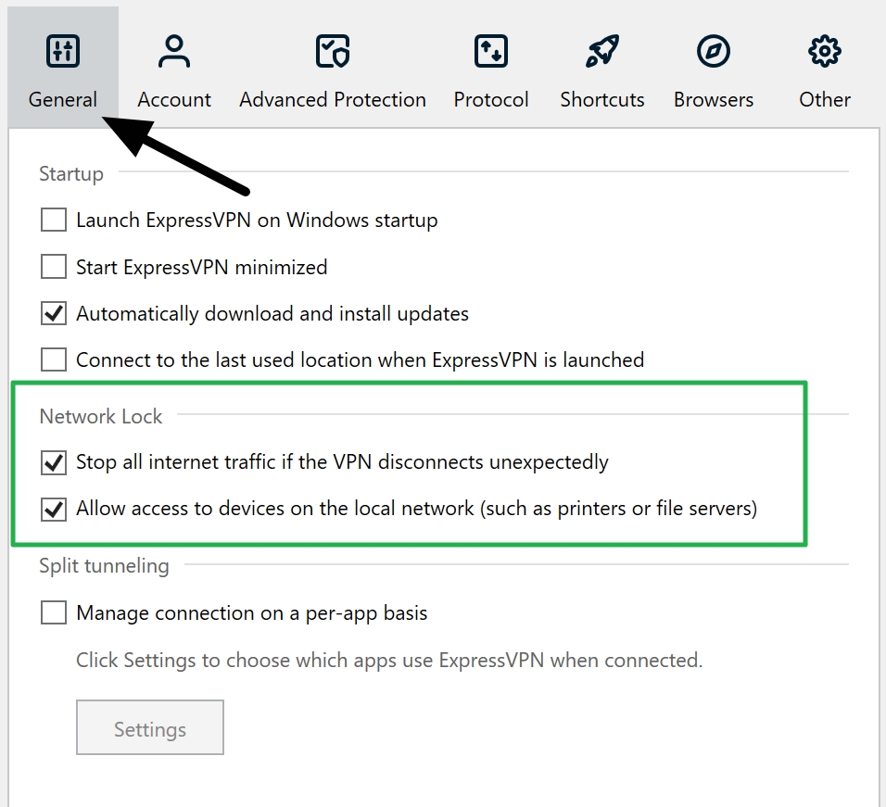Click the Settings button under Split tunneling
The height and width of the screenshot is (807, 886).
(149, 727)
